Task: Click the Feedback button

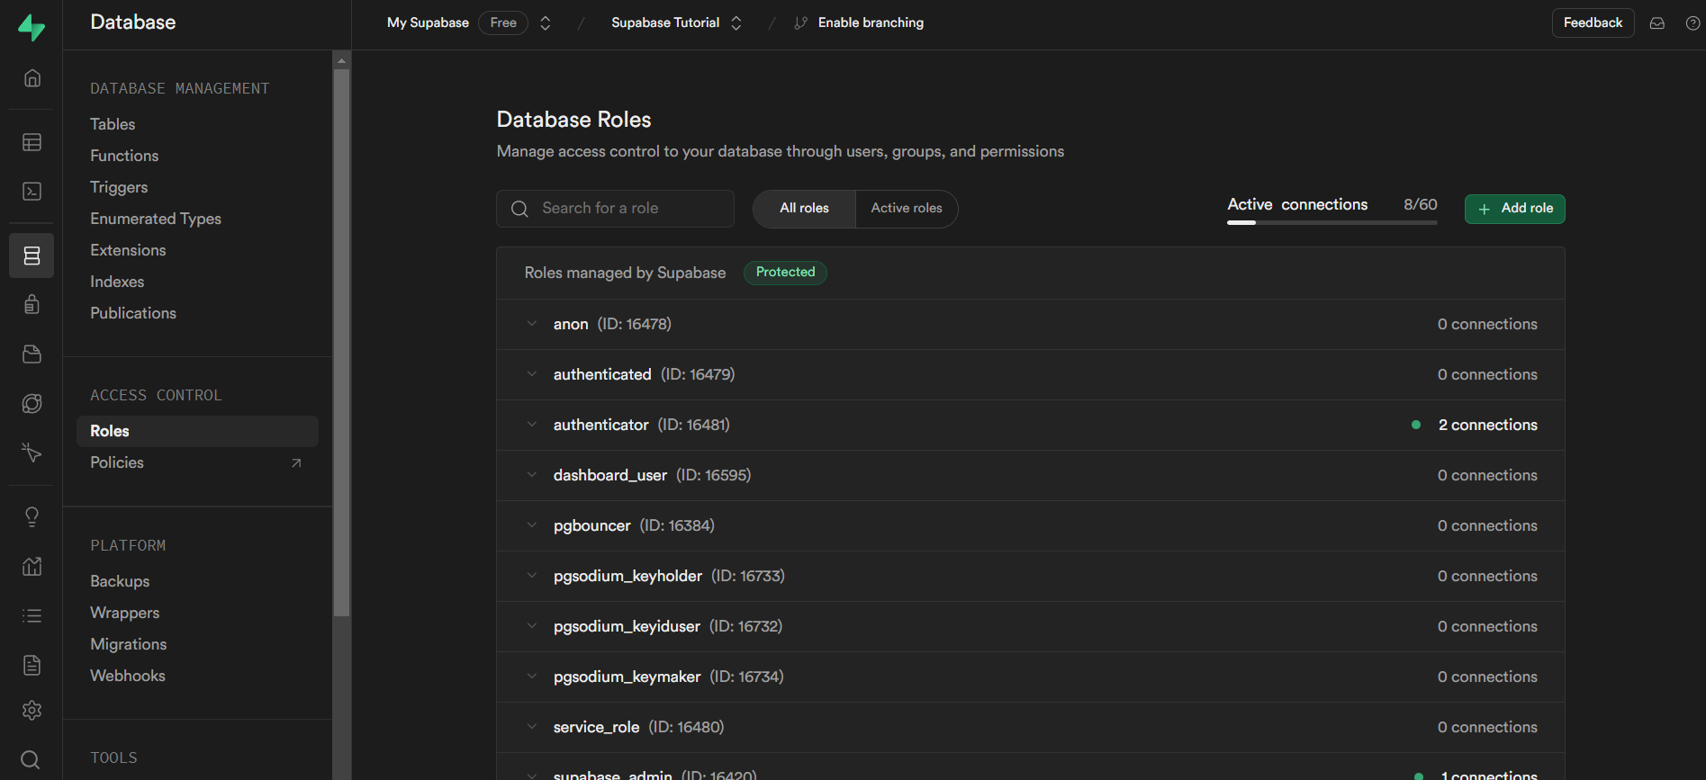Action: pyautogui.click(x=1593, y=23)
